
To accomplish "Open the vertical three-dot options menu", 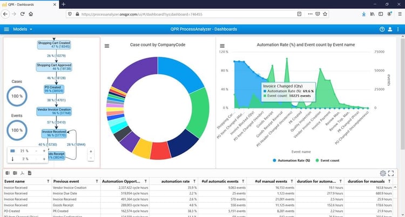I will click(x=398, y=29).
